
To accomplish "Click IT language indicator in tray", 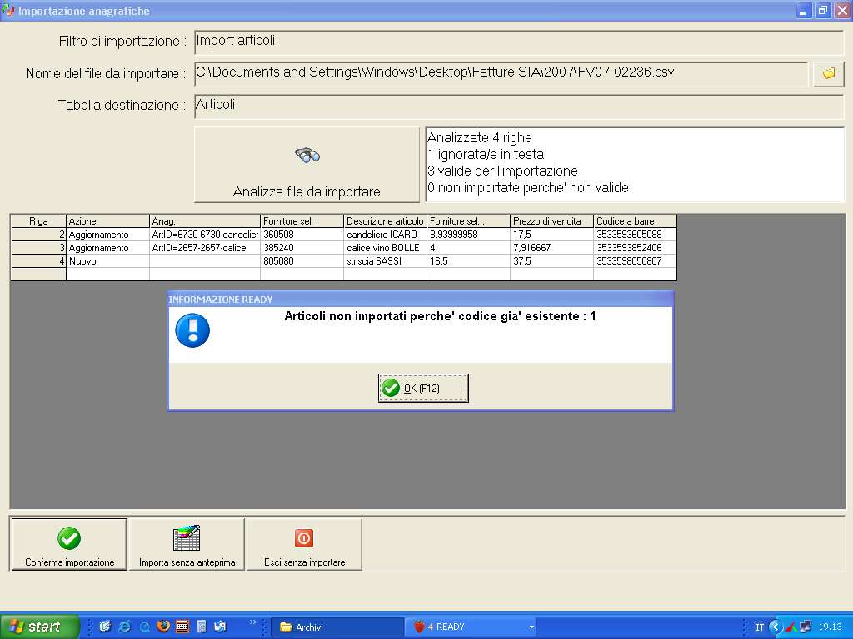I will coord(760,627).
